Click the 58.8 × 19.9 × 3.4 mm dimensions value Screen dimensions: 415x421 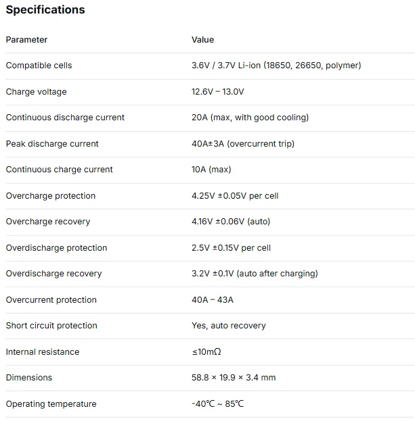[x=234, y=378]
